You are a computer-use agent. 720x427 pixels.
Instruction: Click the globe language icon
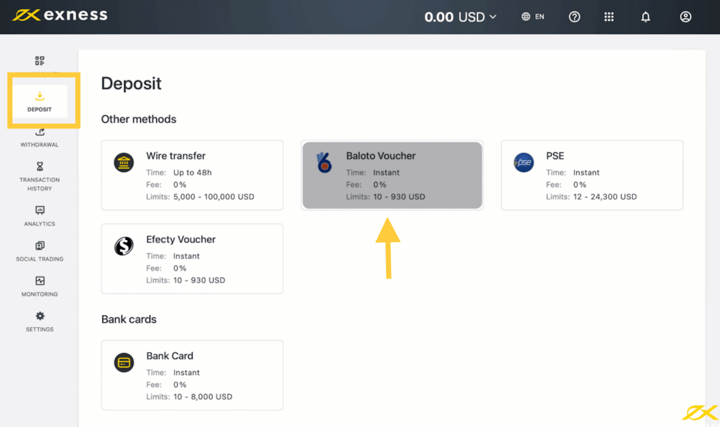[526, 17]
